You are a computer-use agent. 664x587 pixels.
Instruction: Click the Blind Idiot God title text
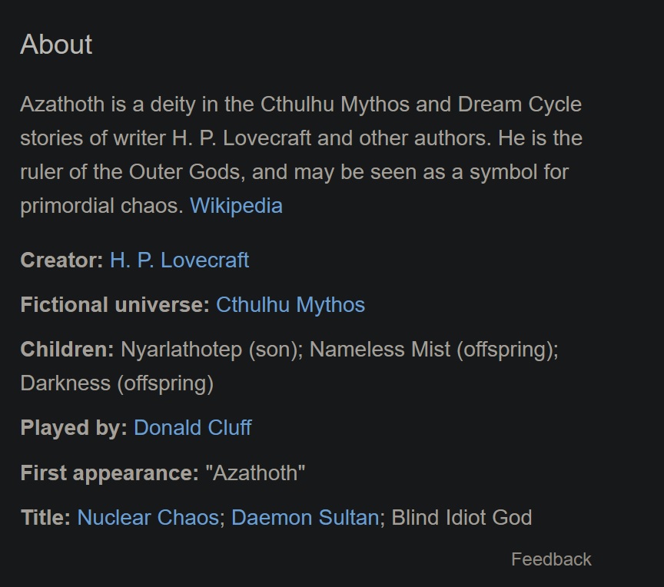pyautogui.click(x=462, y=517)
